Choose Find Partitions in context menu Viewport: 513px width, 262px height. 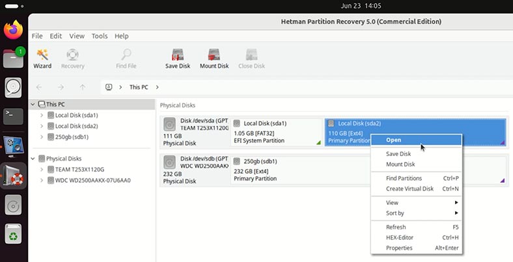tap(416, 178)
